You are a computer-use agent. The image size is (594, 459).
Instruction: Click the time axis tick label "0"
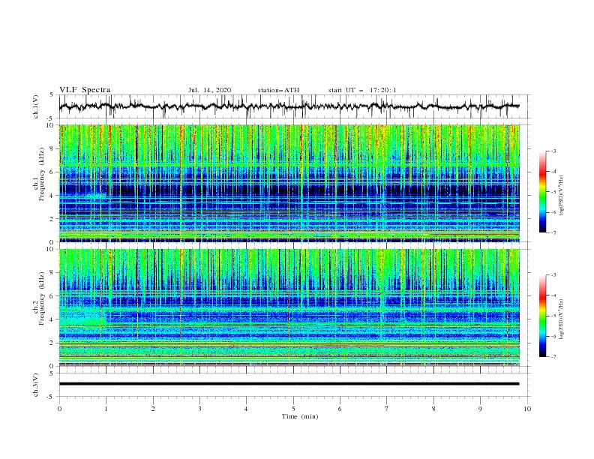(x=59, y=409)
